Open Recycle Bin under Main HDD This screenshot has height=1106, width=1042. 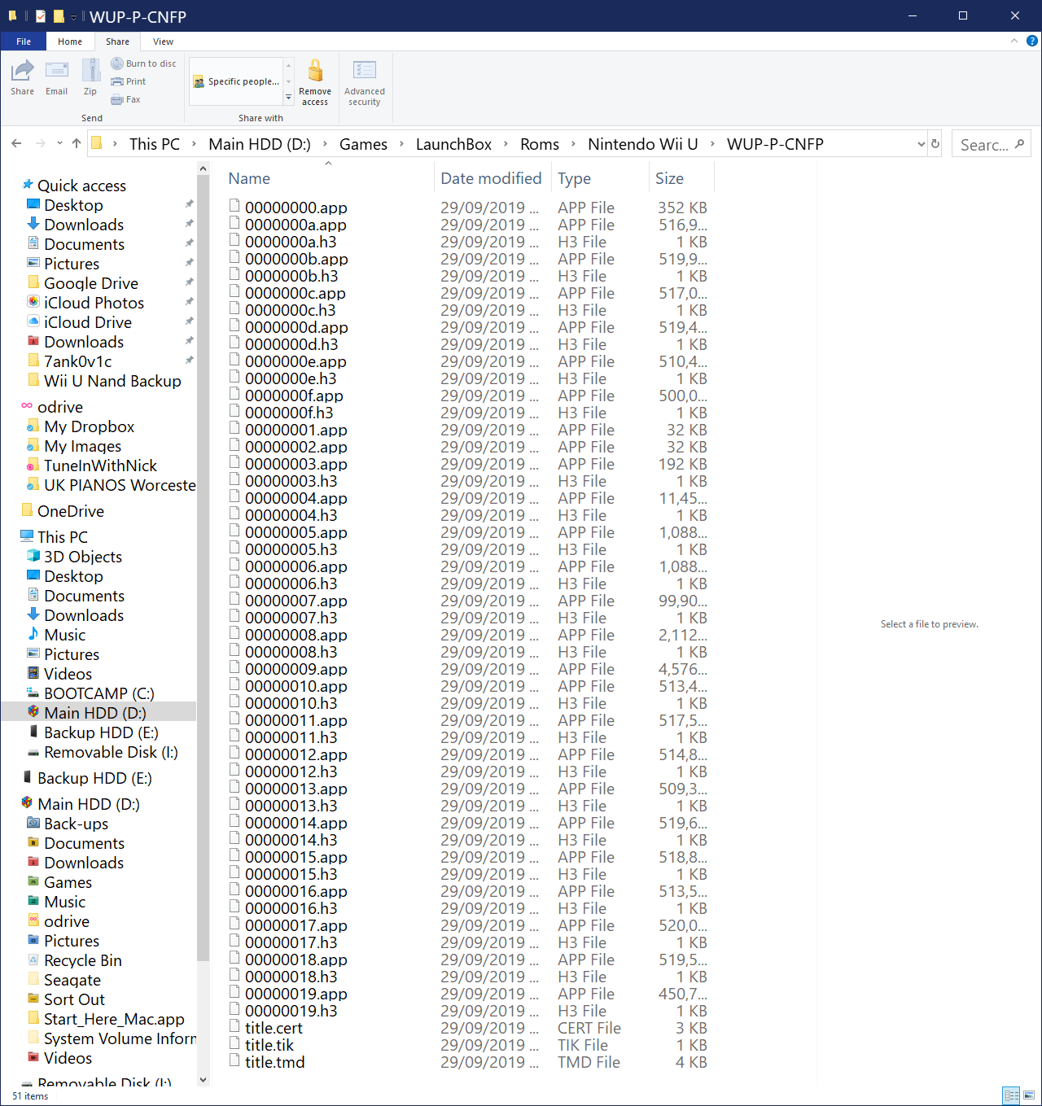[82, 960]
